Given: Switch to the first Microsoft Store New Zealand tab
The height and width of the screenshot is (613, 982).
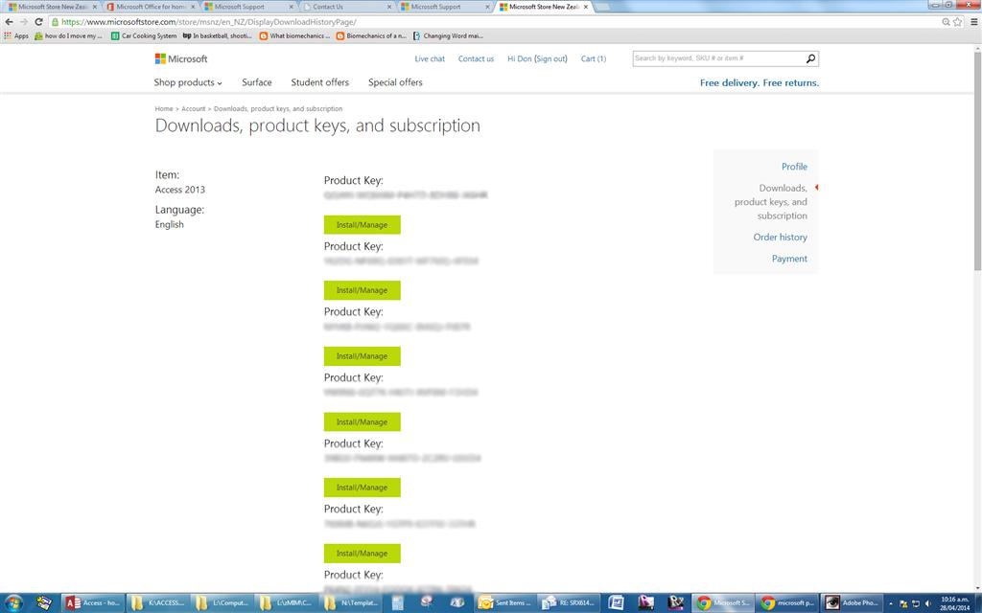Looking at the screenshot, I should click(52, 7).
